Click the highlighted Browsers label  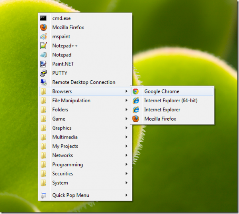(x=62, y=91)
